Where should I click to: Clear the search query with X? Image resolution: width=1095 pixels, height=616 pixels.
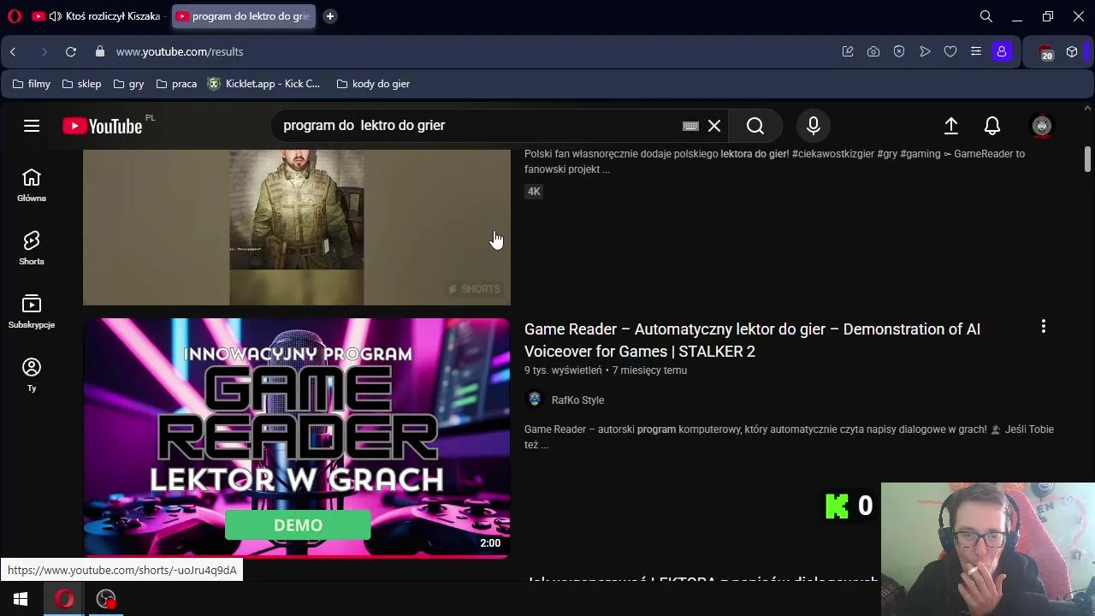714,126
